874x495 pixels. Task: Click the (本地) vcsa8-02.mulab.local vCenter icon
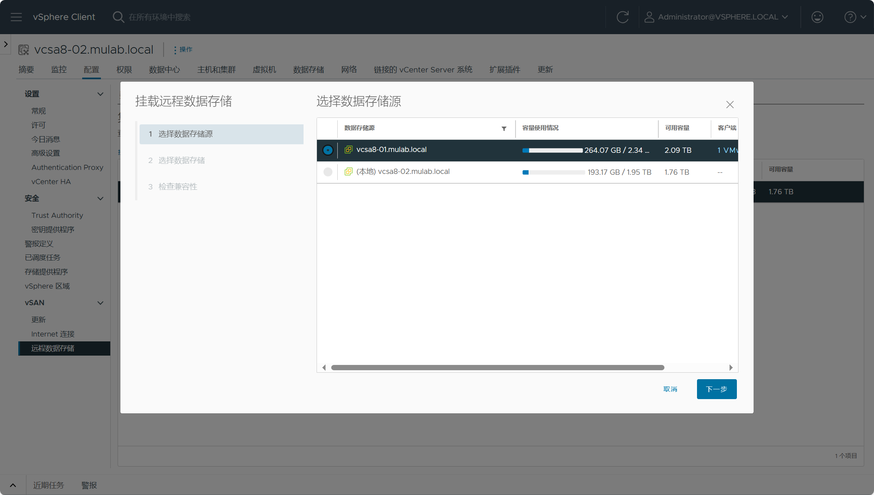coord(348,172)
